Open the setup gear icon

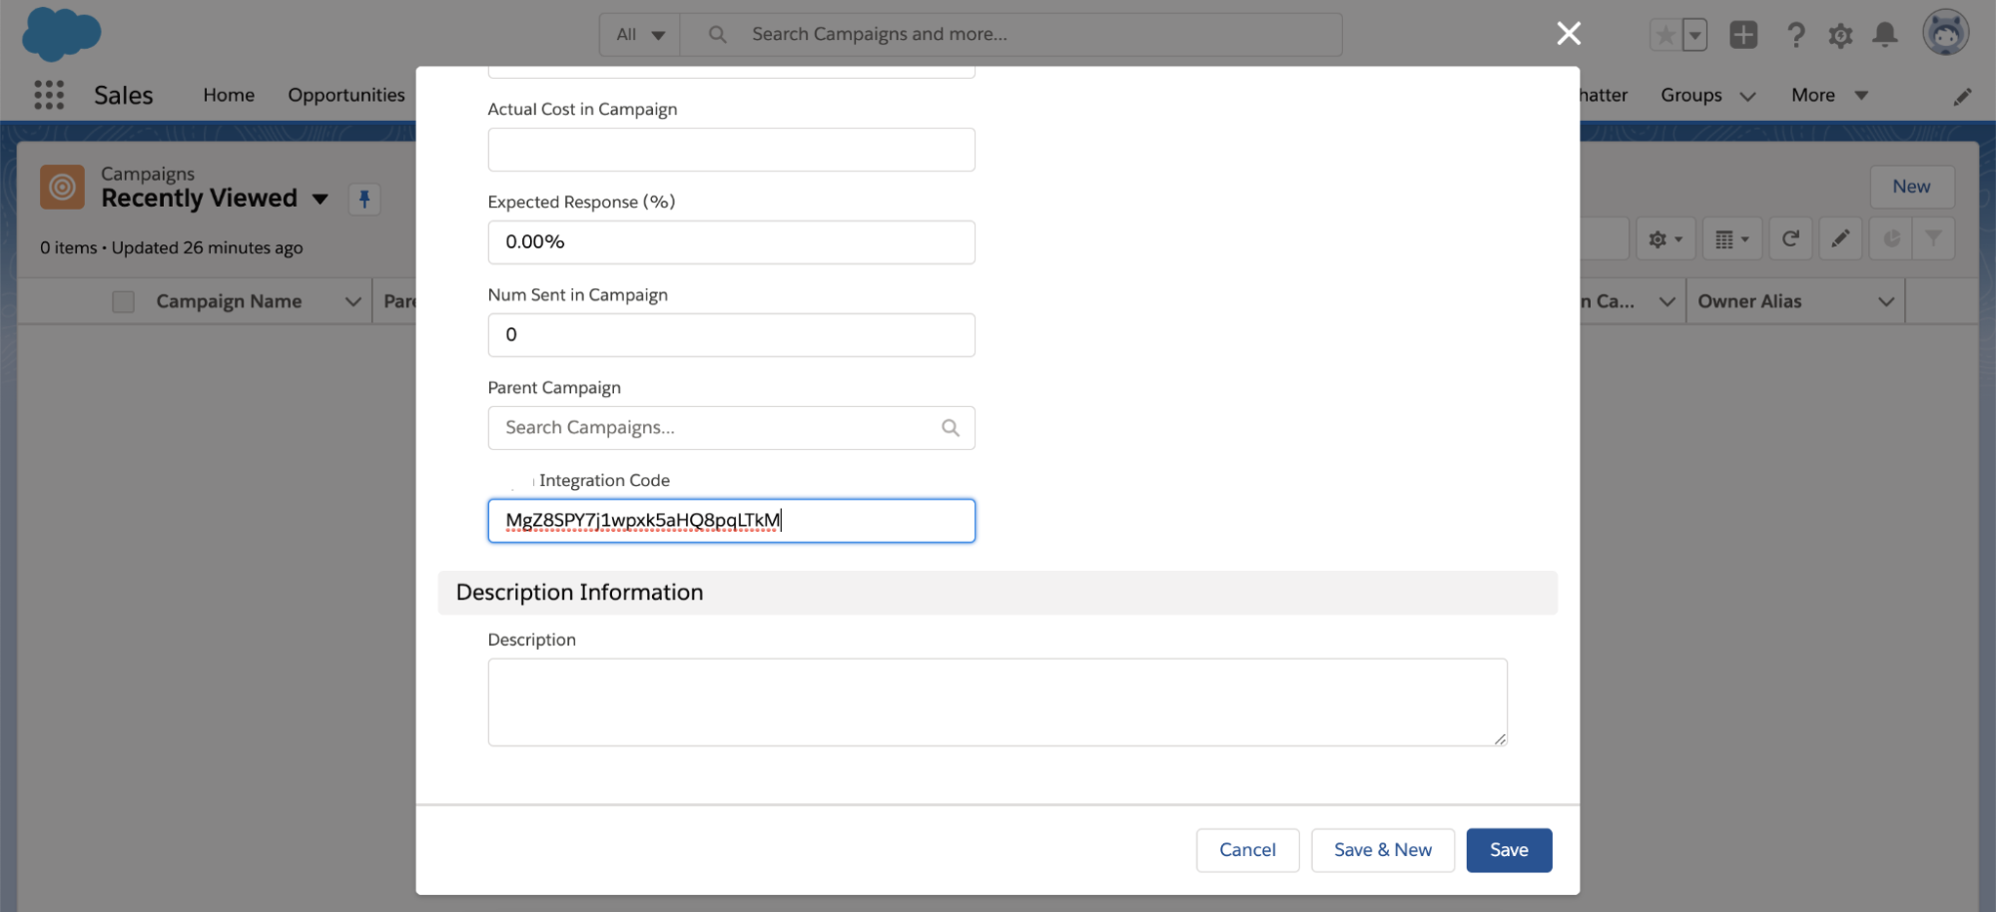[x=1839, y=36]
